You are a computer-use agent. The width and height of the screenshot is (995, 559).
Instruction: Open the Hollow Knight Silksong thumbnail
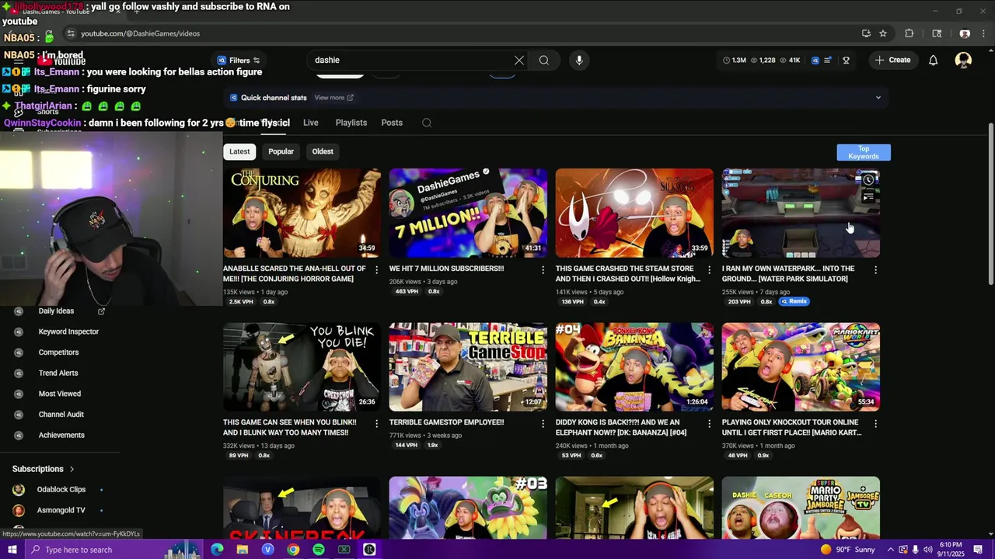pyautogui.click(x=634, y=213)
